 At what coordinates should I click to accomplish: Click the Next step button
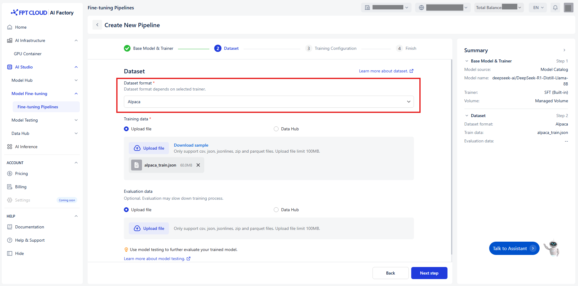tap(429, 273)
